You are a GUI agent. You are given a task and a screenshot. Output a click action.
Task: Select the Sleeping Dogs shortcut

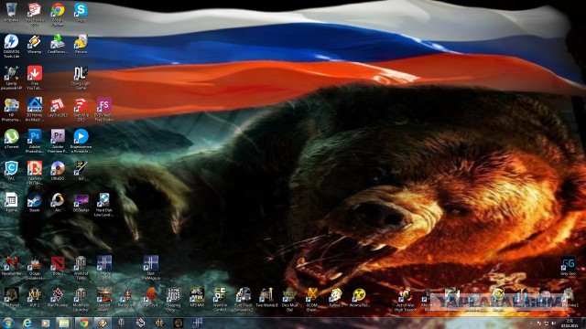coord(173,299)
